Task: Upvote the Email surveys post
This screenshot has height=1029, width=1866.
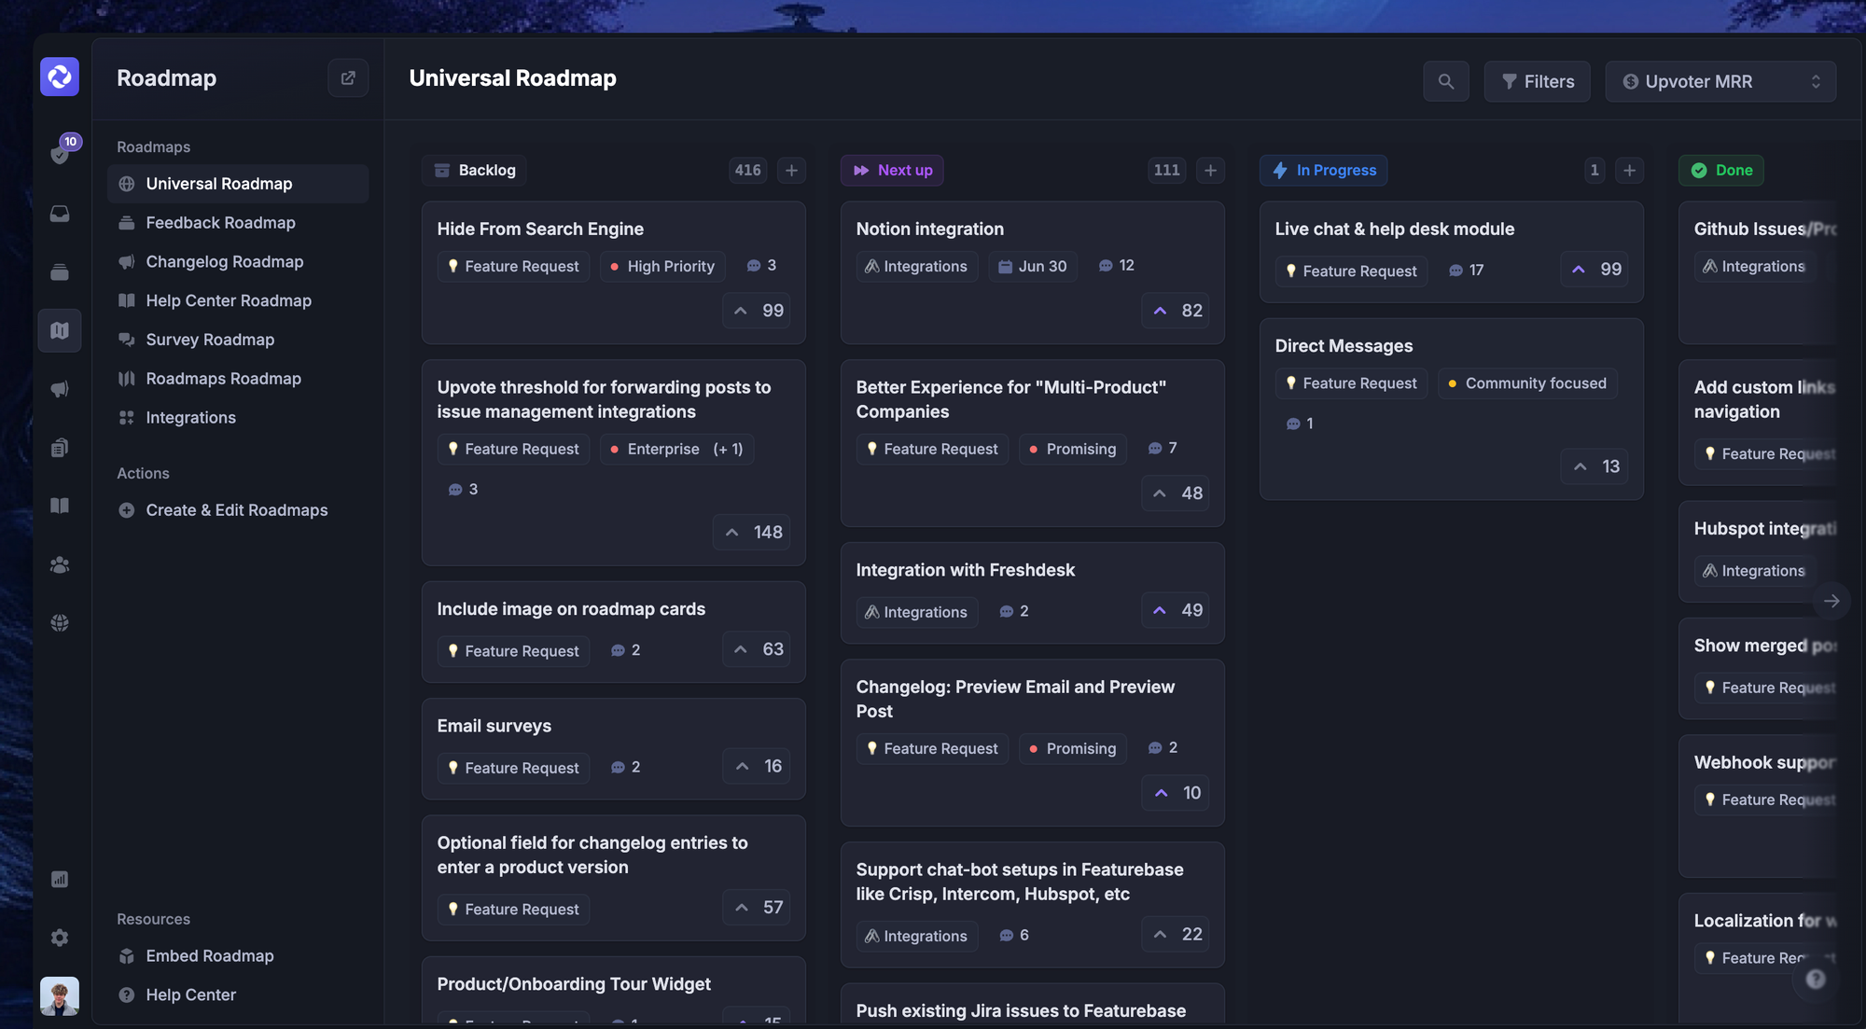Action: 756,766
